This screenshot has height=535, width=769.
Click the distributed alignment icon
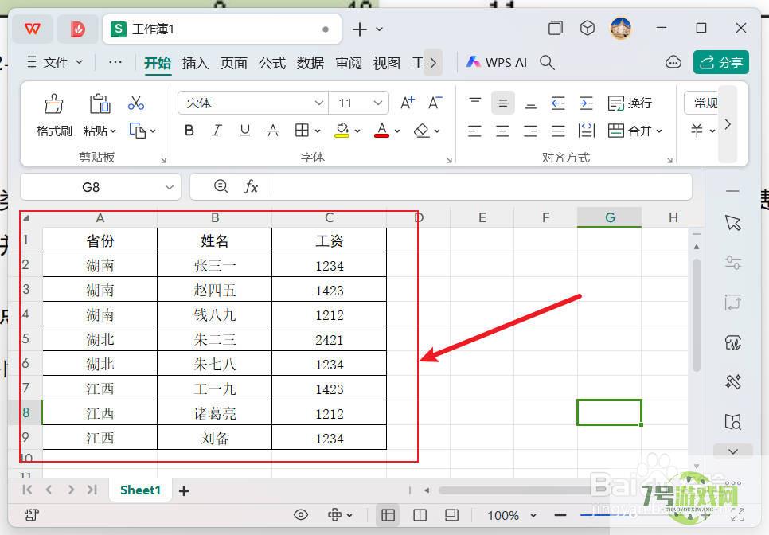click(586, 131)
